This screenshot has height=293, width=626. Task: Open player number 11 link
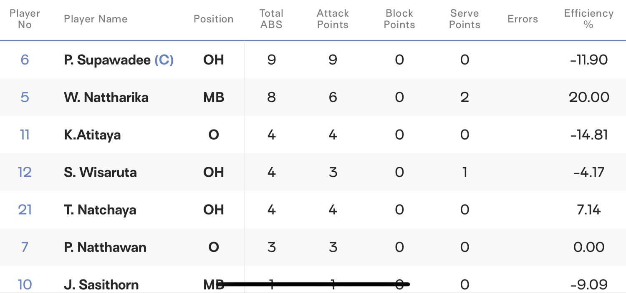coord(25,135)
